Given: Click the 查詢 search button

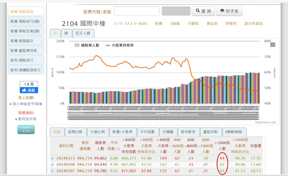Looking at the screenshot, I should click(x=203, y=11).
